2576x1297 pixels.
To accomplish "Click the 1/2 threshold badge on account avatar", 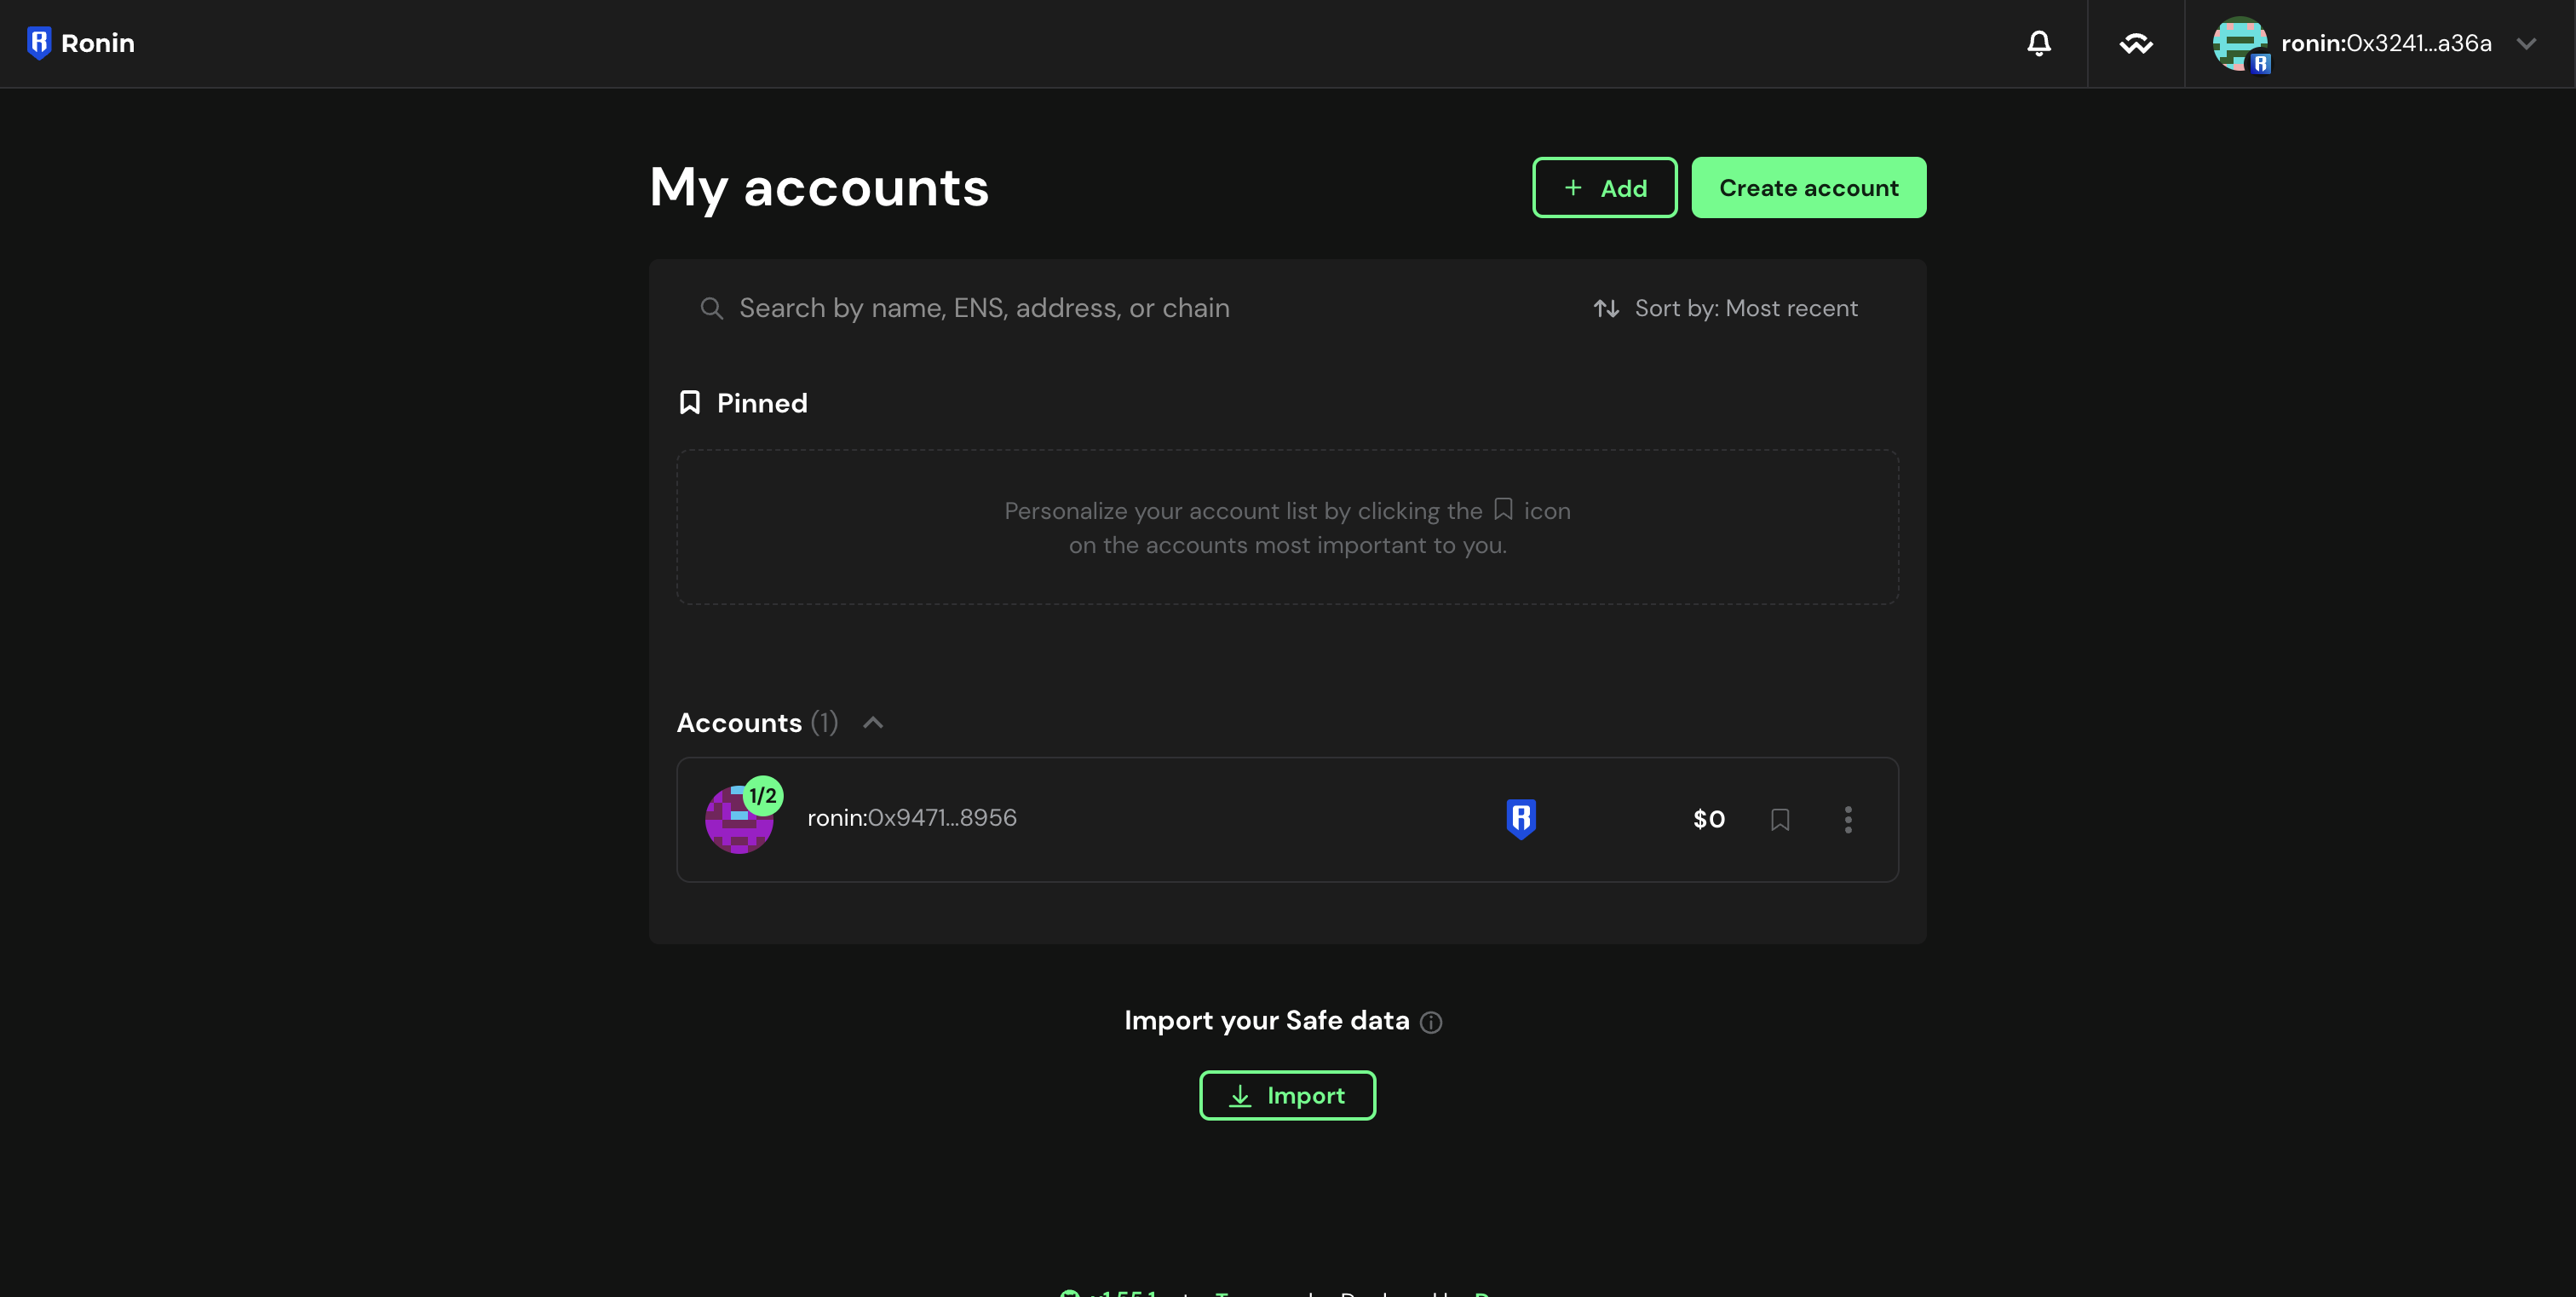I will 763,796.
